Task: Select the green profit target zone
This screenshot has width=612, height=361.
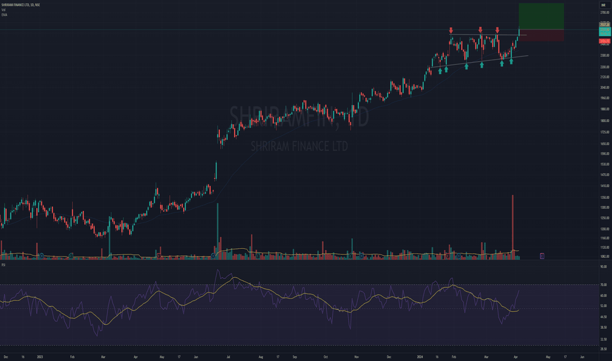Action: pyautogui.click(x=541, y=16)
